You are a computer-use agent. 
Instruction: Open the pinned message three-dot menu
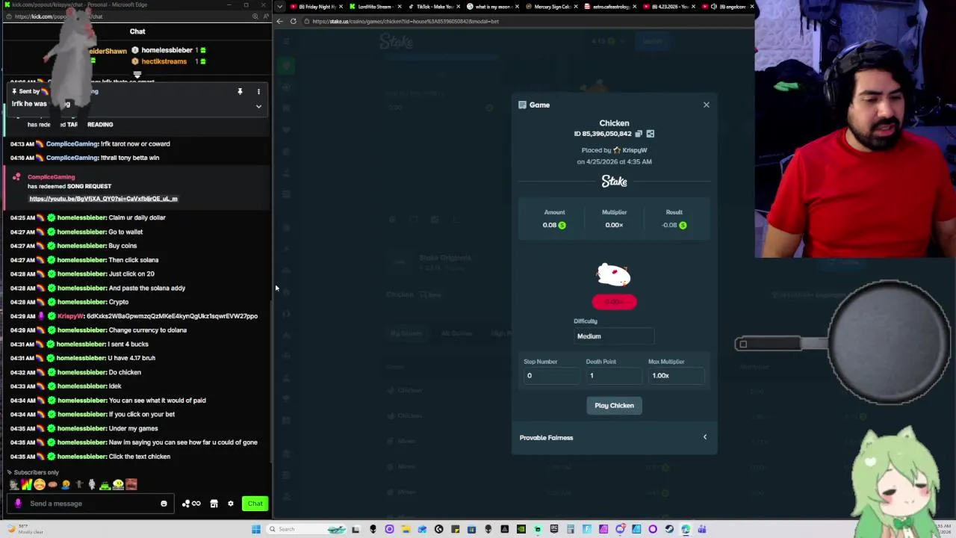[x=258, y=92]
